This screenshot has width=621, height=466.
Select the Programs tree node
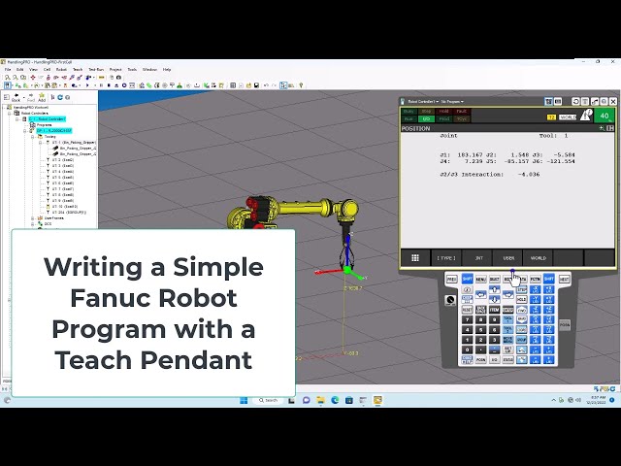(x=44, y=125)
